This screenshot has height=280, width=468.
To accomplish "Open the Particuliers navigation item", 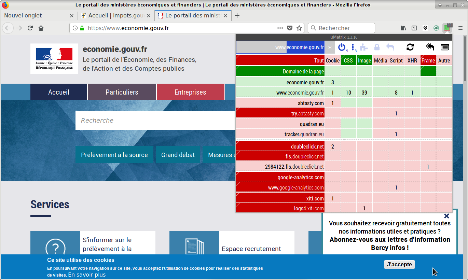I will (x=122, y=92).
